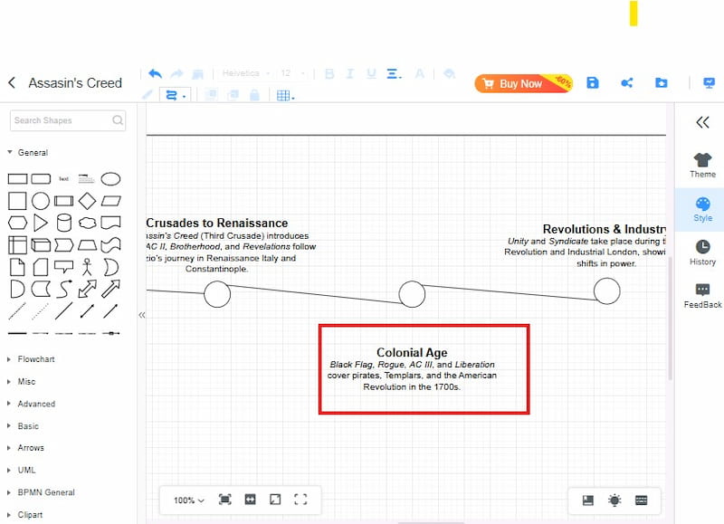Open the font size 12 dropdown
724x524 pixels.
(x=292, y=73)
